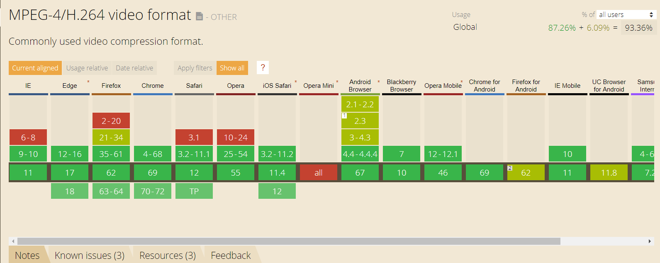Click Android Browser 2.1-2.2 cell
Screen dimensions: 660x263
point(360,104)
